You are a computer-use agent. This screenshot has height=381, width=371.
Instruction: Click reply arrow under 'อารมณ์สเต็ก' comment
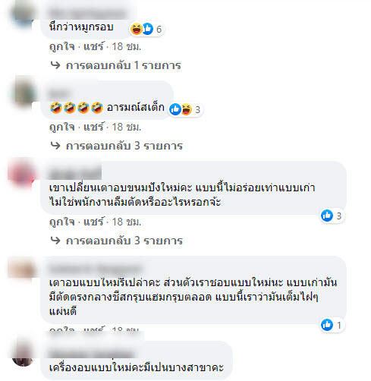pos(55,146)
